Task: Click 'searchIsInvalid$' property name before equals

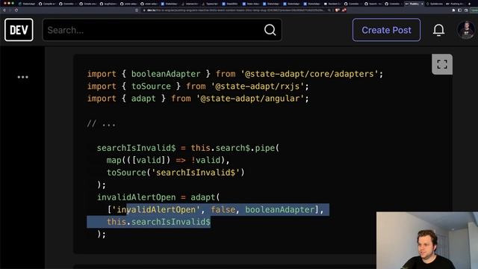Action: point(136,148)
